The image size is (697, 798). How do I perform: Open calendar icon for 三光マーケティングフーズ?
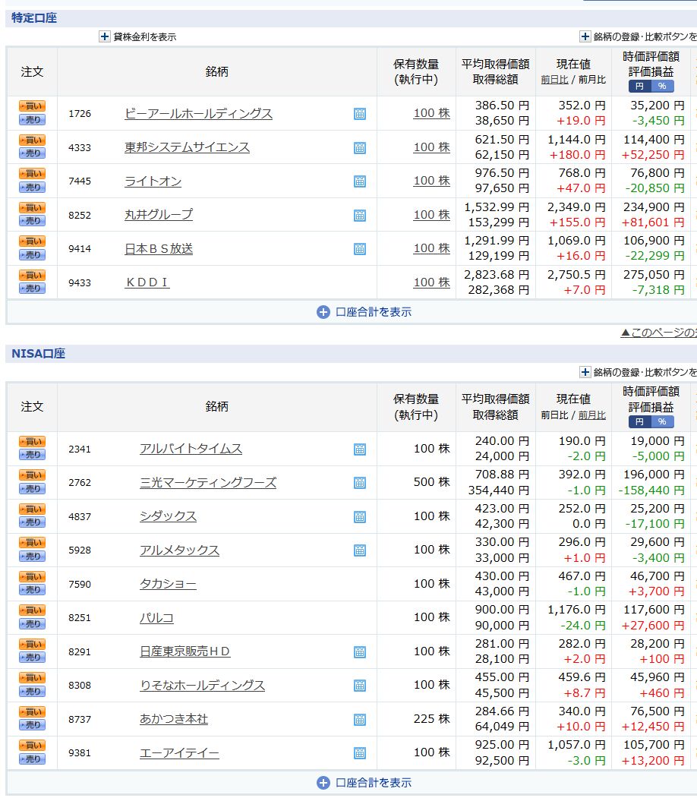click(x=360, y=482)
